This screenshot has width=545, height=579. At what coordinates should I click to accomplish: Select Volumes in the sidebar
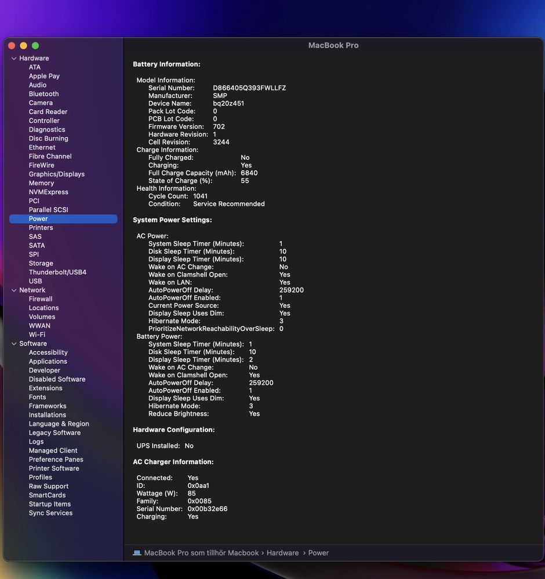click(x=42, y=317)
